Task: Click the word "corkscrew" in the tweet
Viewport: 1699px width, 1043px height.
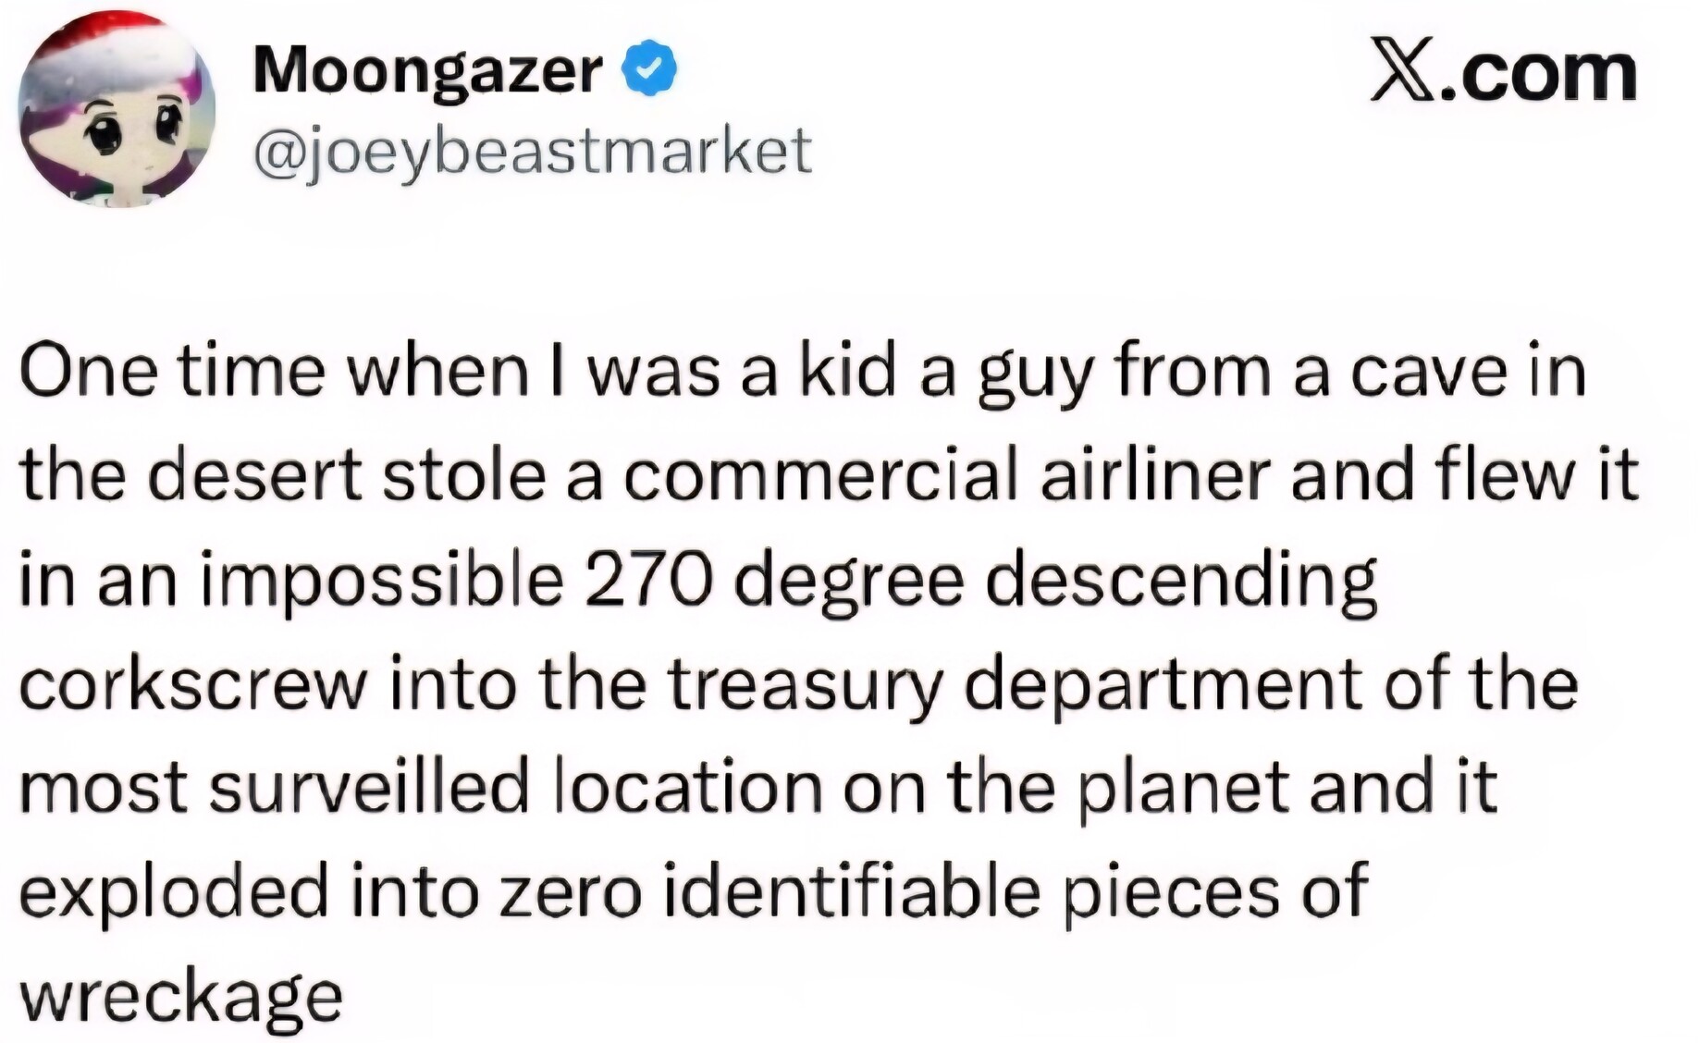Action: tap(191, 684)
